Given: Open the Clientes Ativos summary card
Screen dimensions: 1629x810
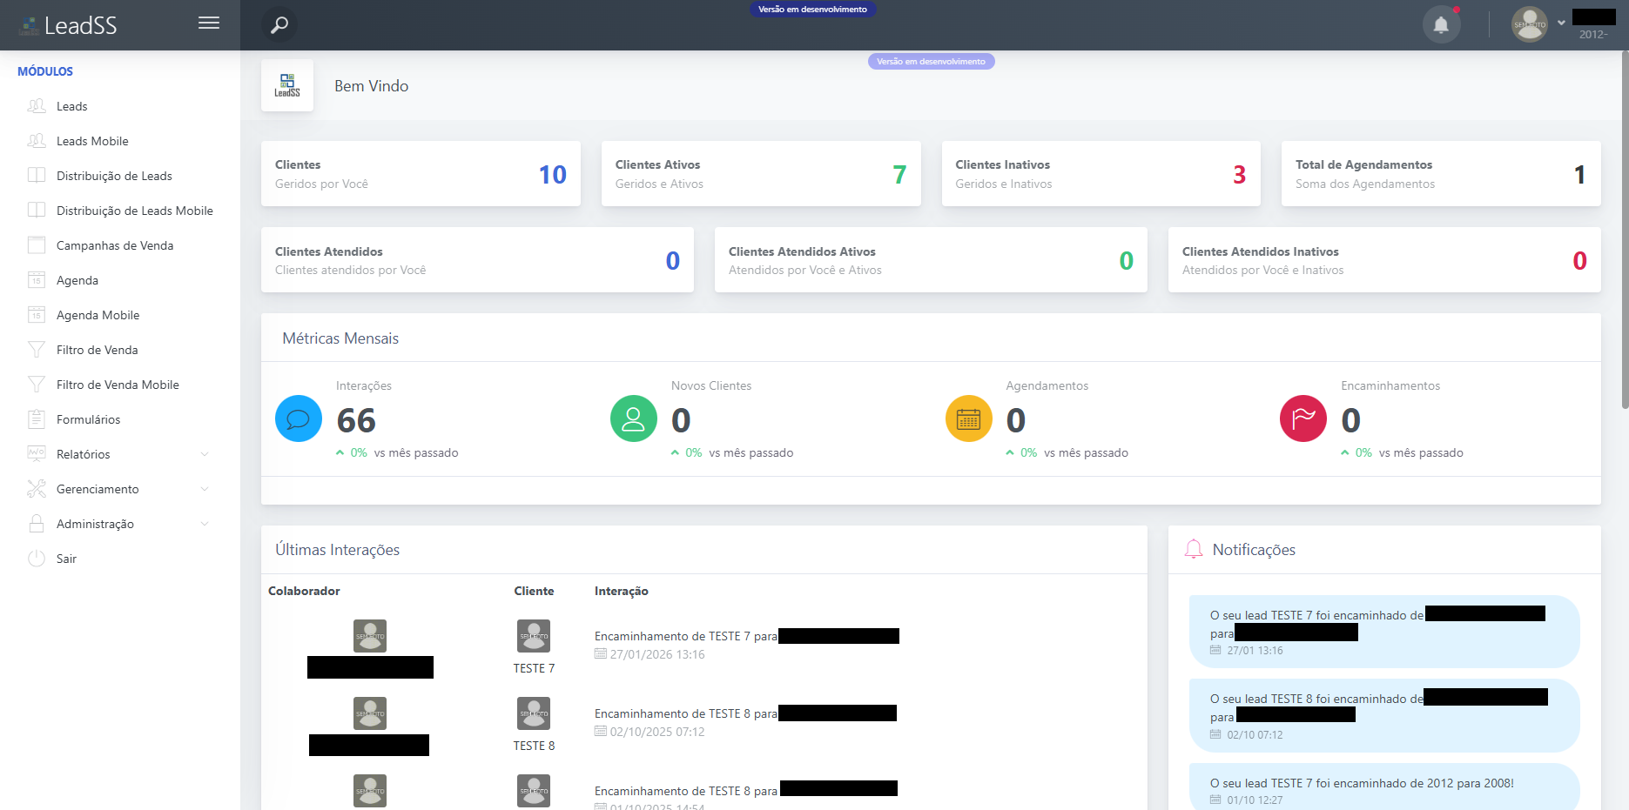Looking at the screenshot, I should pos(759,173).
